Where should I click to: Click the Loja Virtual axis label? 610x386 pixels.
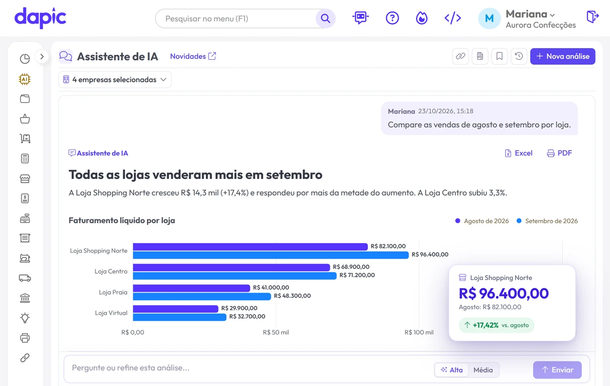coord(111,313)
